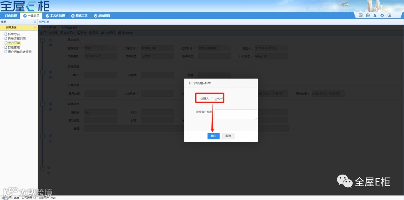This screenshot has width=404, height=200.
Task: Open 拆单方案列表 in the tree
Action: coord(17,39)
